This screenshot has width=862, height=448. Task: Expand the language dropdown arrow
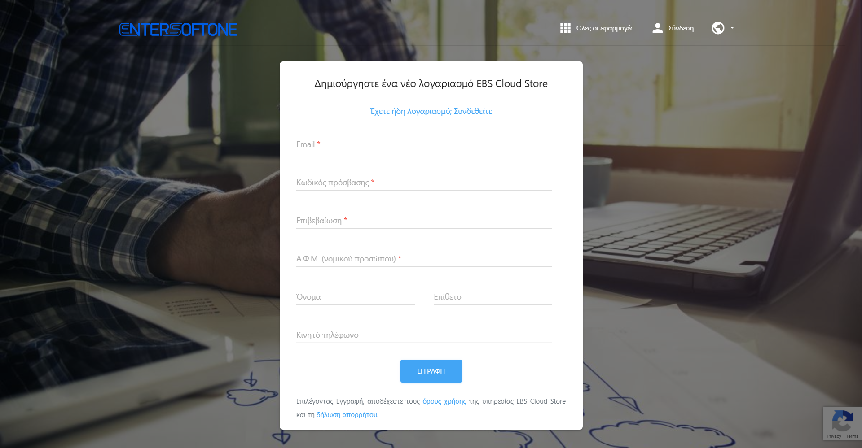[732, 28]
